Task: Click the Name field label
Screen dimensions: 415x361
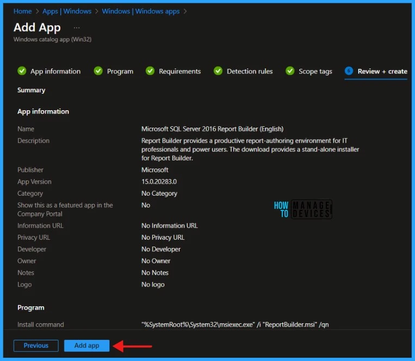Action: [x=26, y=129]
